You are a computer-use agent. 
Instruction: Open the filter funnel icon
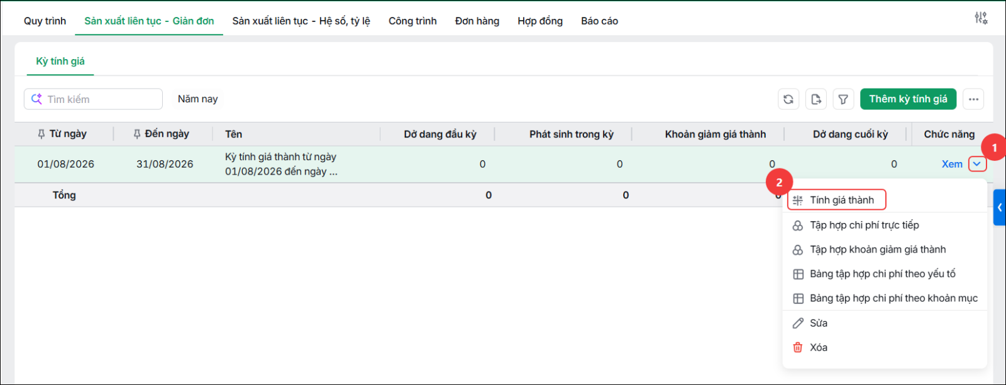pyautogui.click(x=843, y=99)
